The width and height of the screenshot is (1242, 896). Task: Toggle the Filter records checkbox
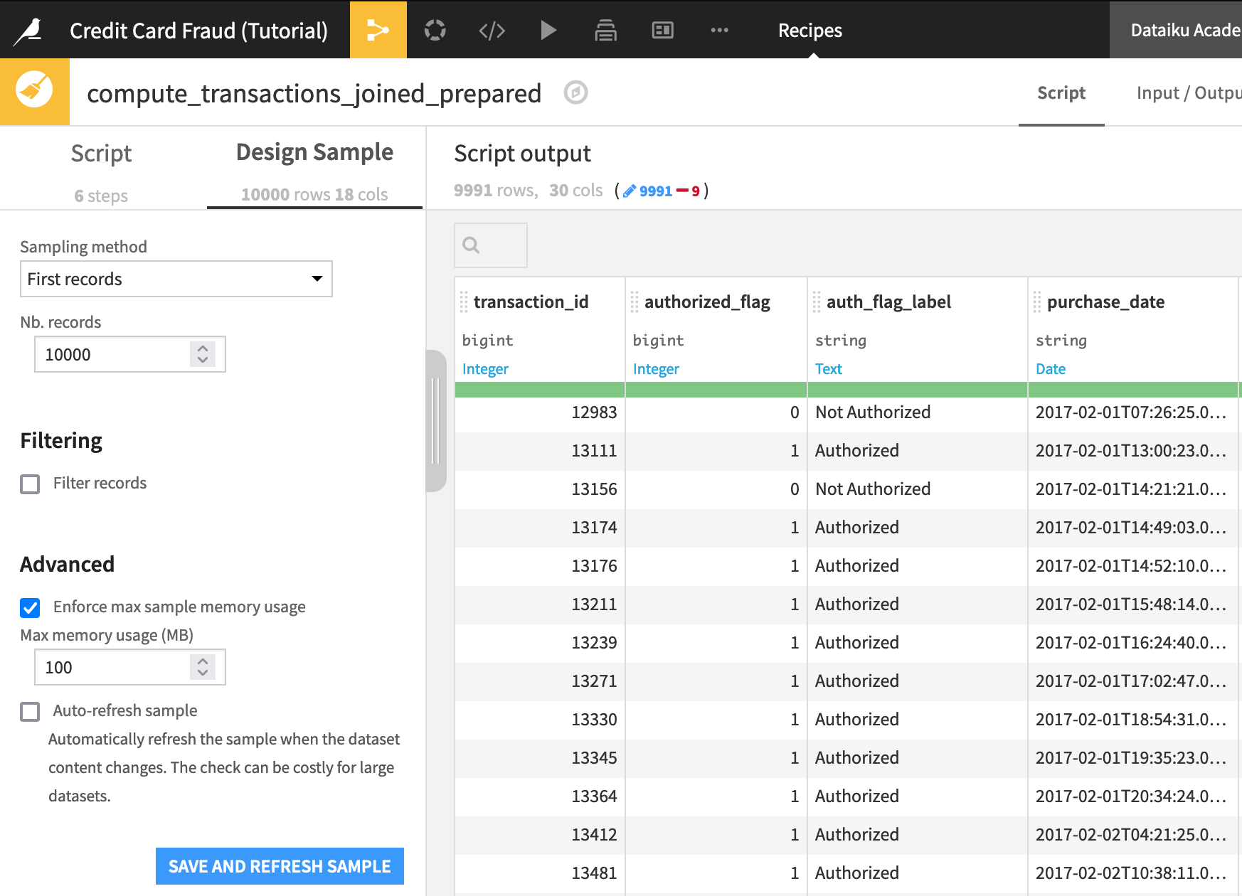pos(30,484)
